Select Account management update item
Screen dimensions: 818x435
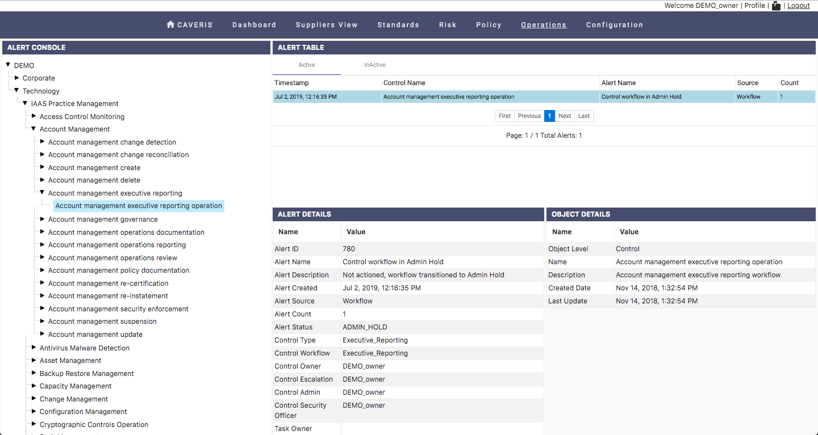click(x=95, y=335)
